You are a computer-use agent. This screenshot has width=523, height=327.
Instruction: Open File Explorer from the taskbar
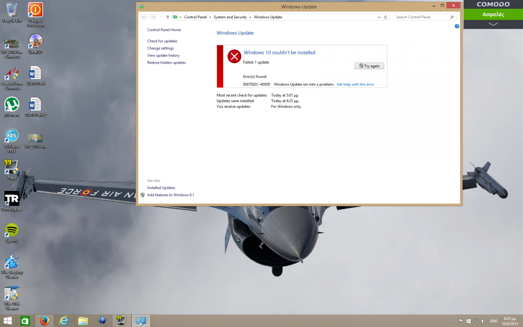[x=83, y=320]
